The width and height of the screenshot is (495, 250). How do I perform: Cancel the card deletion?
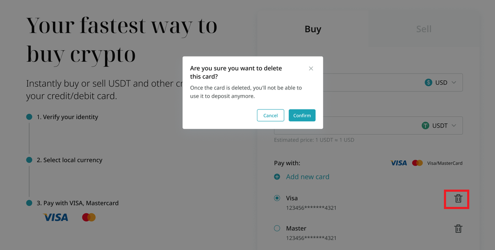click(270, 115)
